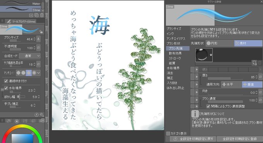Image resolution: width=263 pixels, height=143 pixels.
Task: Adjust the ブラシサイズ stepper arrows
Action: click(x=34, y=39)
